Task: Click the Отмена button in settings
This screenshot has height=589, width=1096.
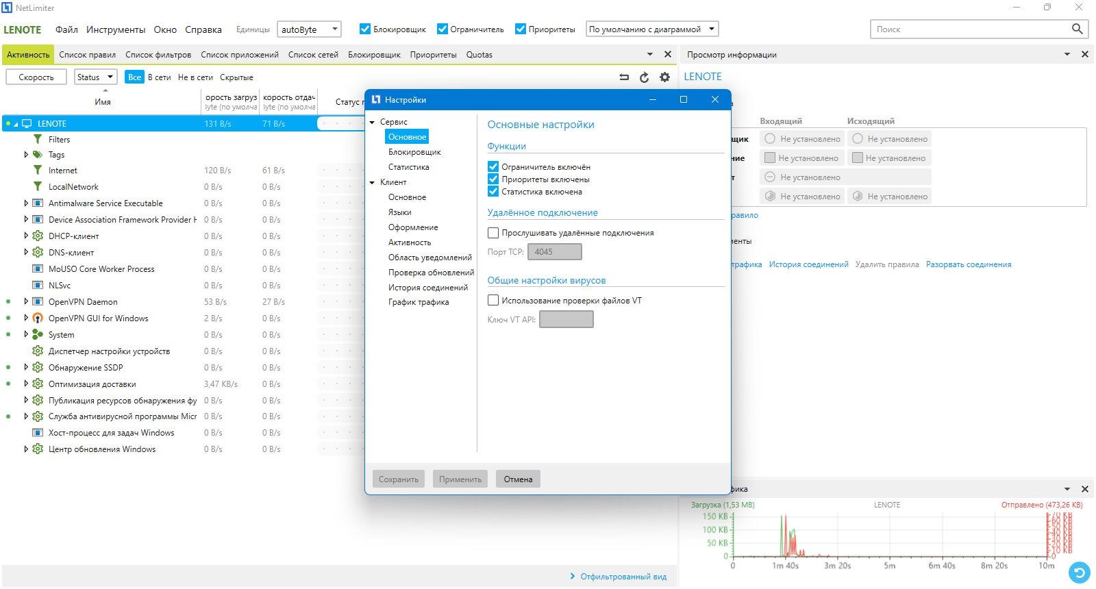Action: [518, 479]
